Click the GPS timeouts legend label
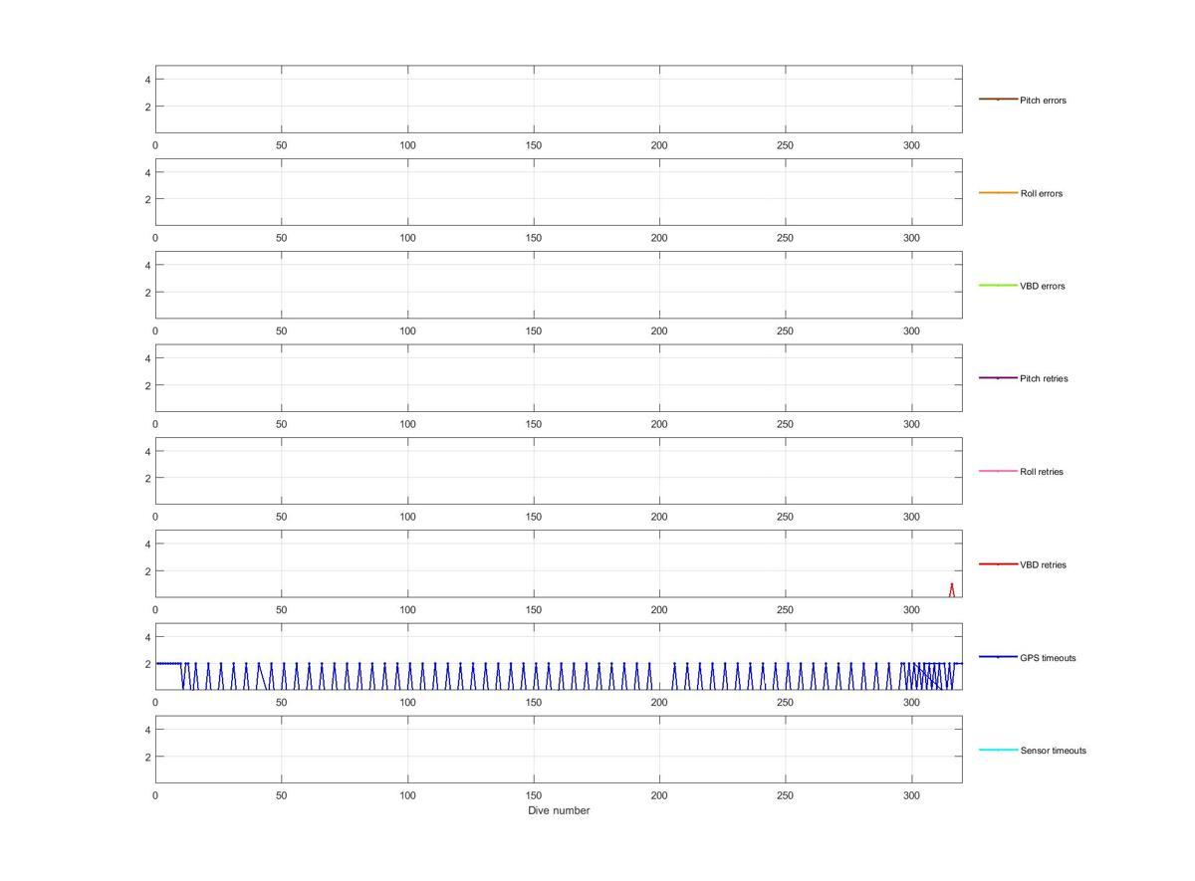 click(1048, 658)
